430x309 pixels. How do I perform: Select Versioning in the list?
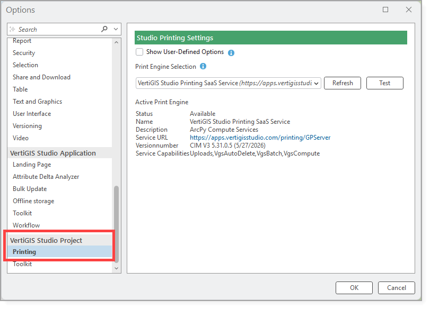tap(27, 126)
